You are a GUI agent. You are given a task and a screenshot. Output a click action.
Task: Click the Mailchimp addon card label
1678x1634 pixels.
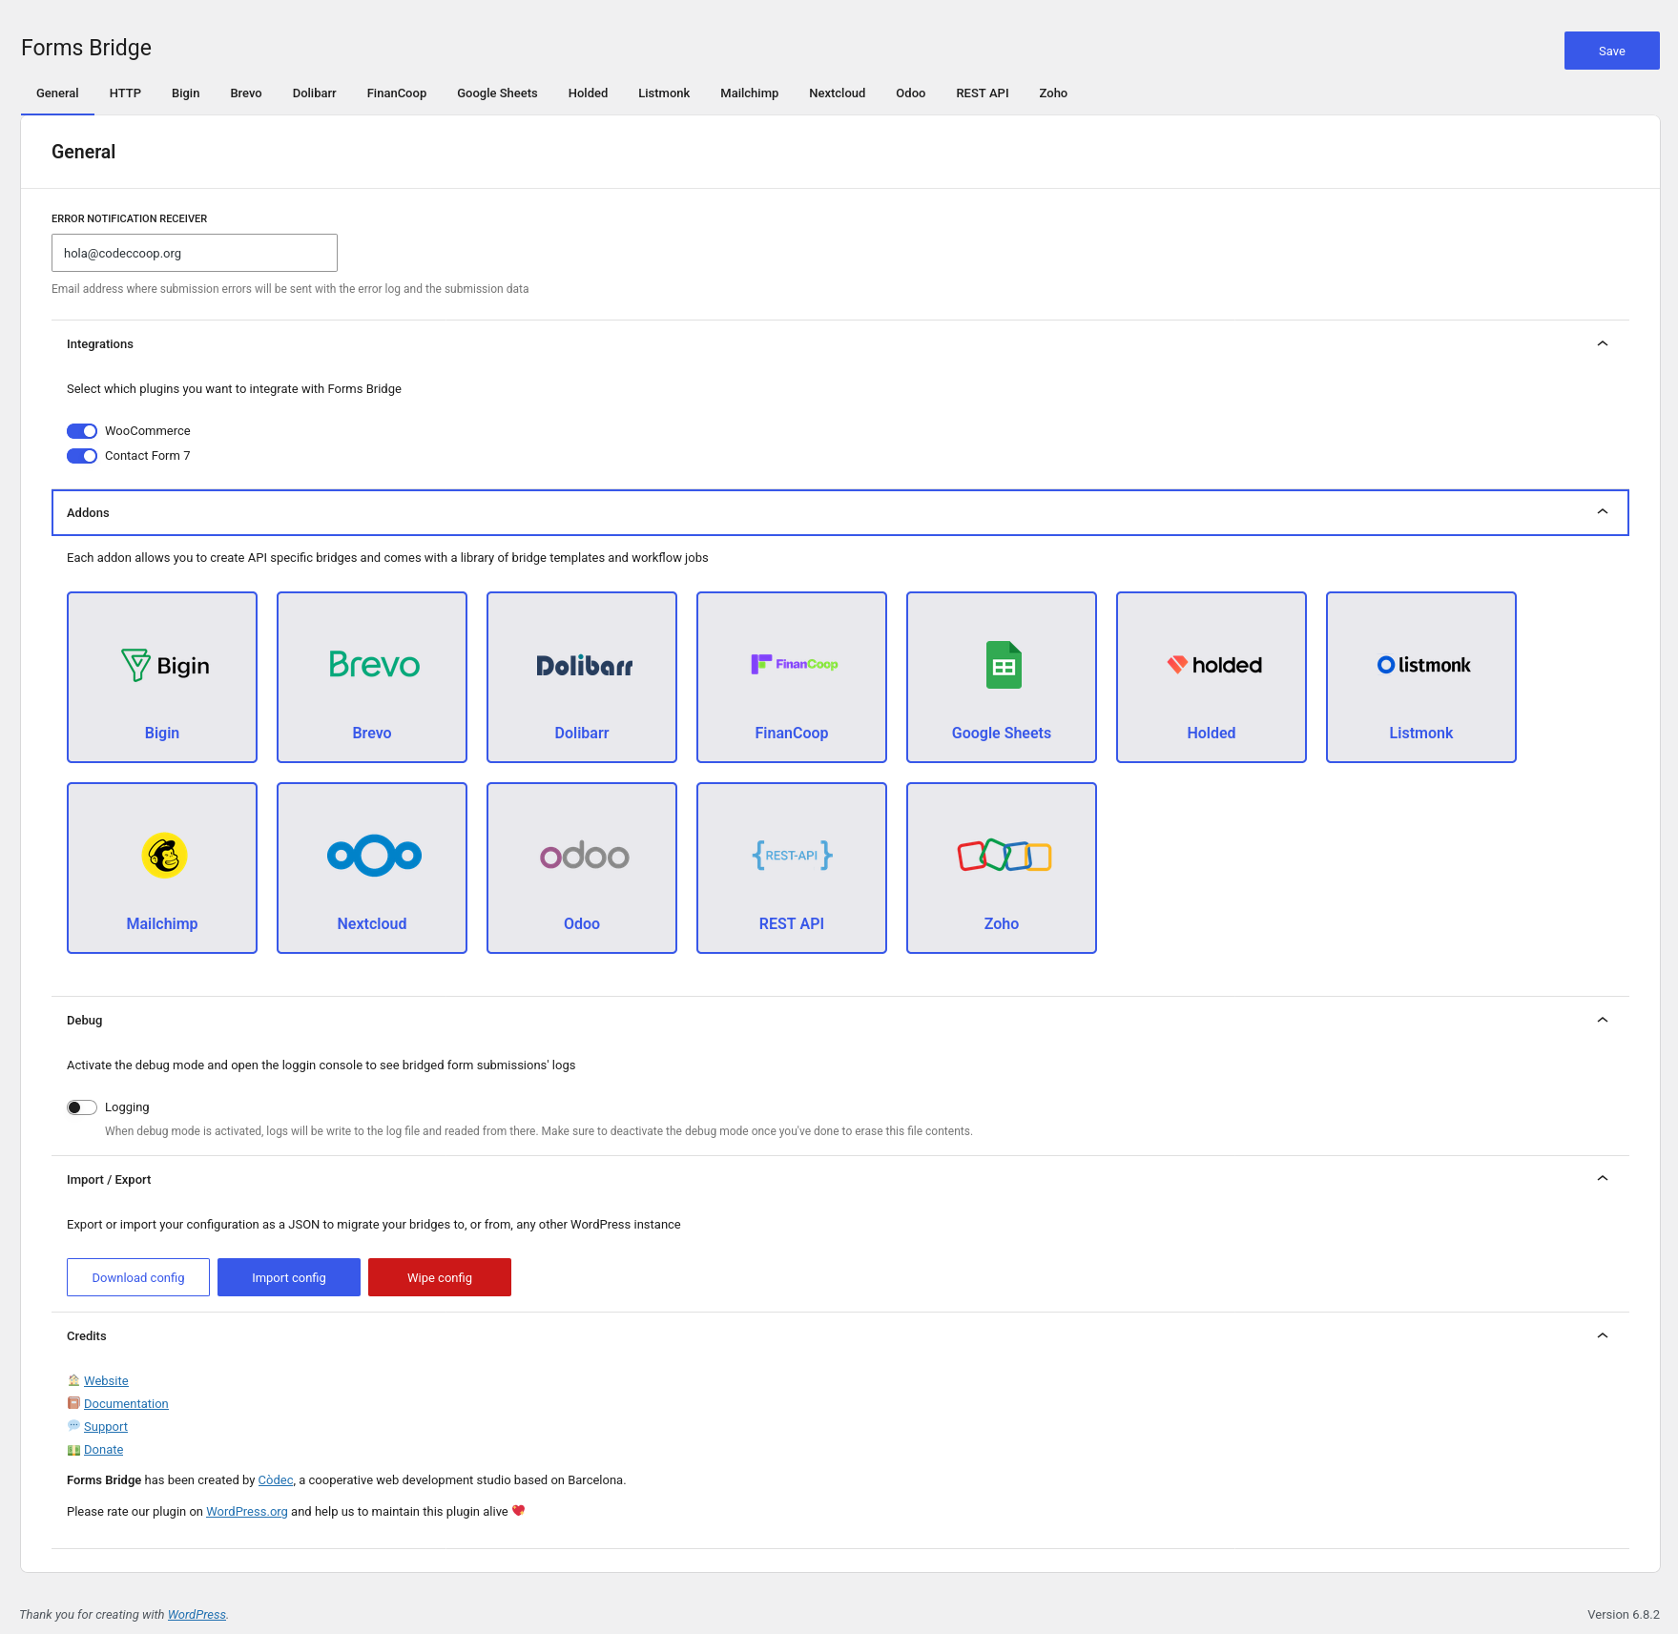coord(162,923)
